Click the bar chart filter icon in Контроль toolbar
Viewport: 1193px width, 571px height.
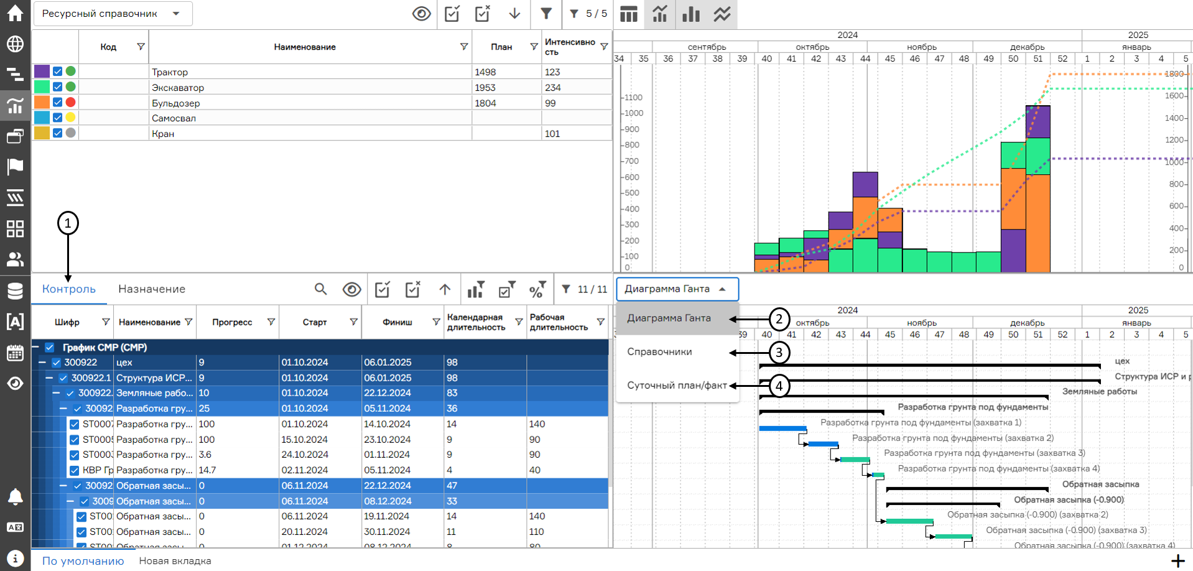pyautogui.click(x=476, y=289)
